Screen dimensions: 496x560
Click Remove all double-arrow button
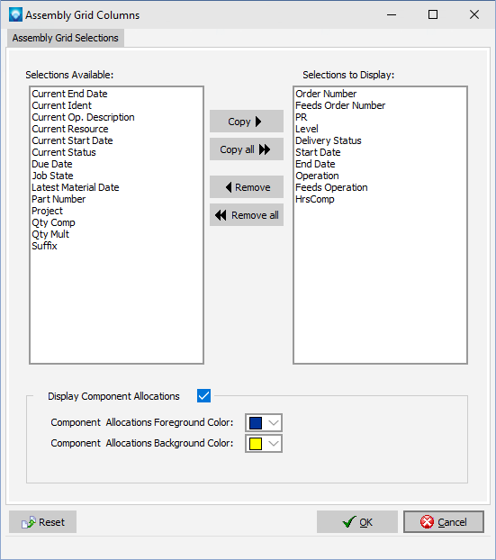tap(247, 215)
